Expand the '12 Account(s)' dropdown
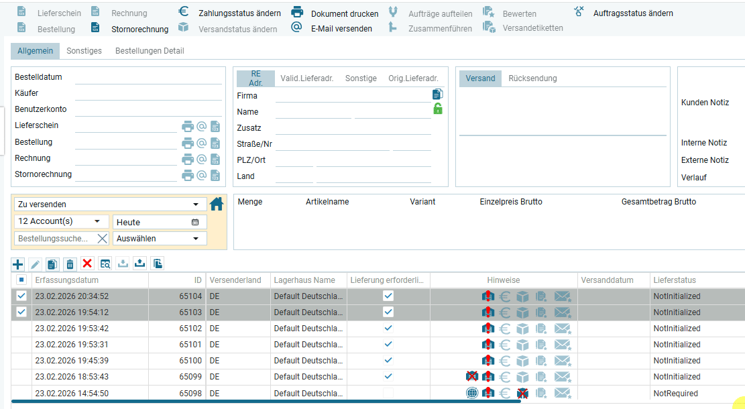 pyautogui.click(x=60, y=221)
